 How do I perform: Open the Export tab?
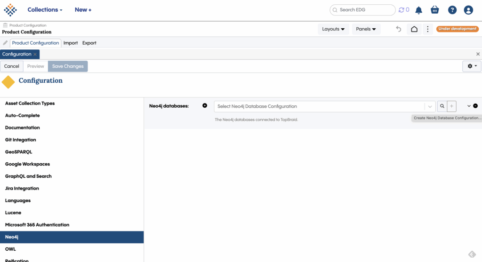pyautogui.click(x=89, y=43)
